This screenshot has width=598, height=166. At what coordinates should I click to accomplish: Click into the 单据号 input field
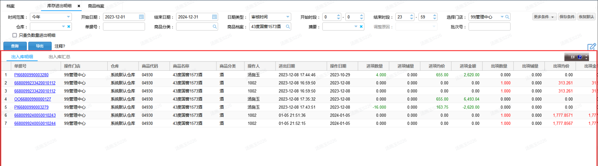click(124, 27)
